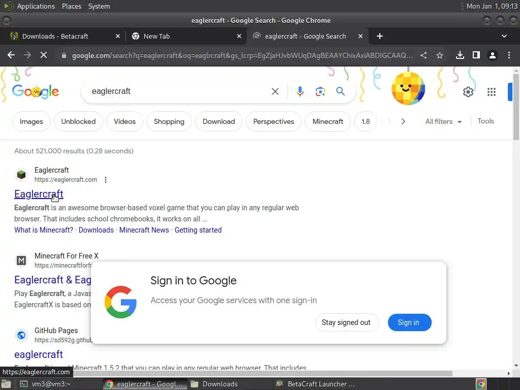
Task: Apply the Shopping filter chip
Action: (x=169, y=121)
